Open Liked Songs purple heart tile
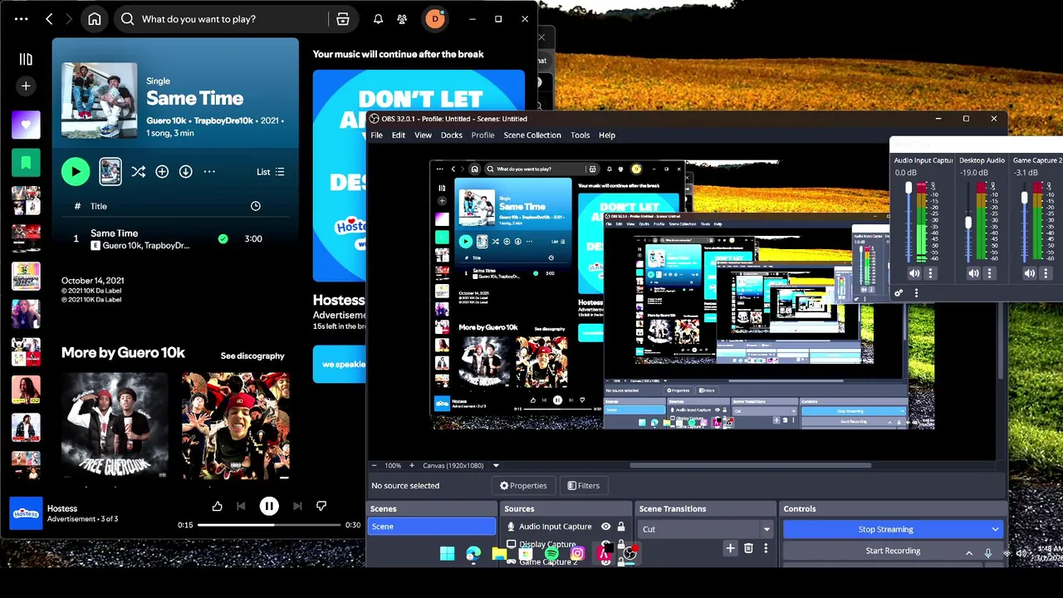This screenshot has width=1063, height=598. coord(26,125)
